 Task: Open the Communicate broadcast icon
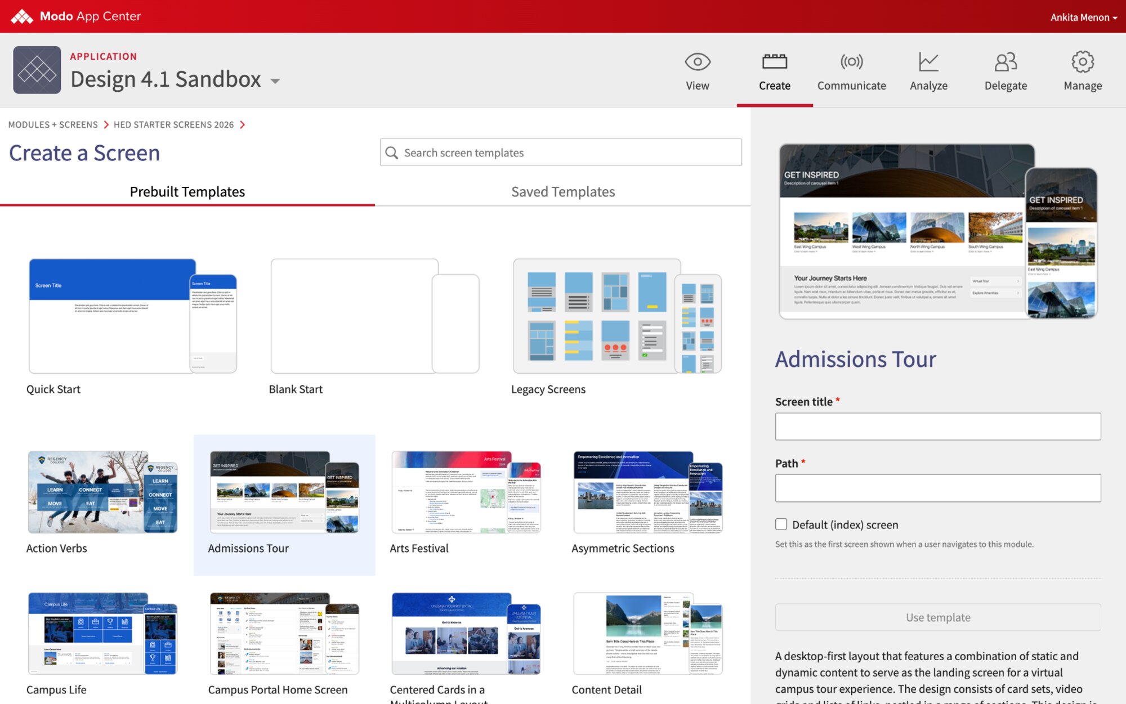(851, 61)
